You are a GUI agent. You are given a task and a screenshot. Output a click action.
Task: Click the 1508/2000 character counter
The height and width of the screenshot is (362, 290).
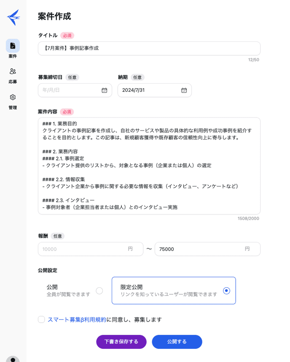248,218
